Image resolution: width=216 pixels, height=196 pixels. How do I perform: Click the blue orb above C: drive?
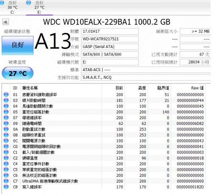pyautogui.click(x=2, y=3)
